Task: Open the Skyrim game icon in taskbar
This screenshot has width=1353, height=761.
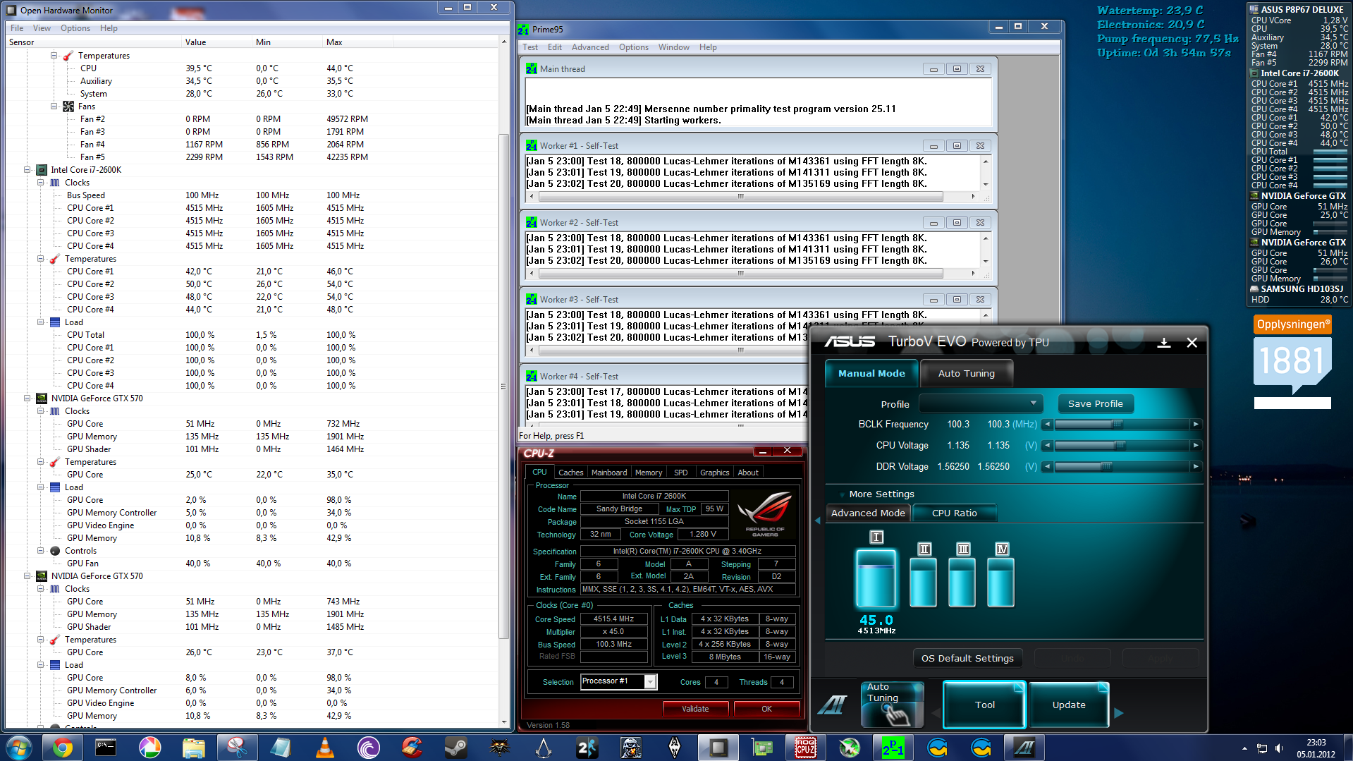Action: (675, 748)
